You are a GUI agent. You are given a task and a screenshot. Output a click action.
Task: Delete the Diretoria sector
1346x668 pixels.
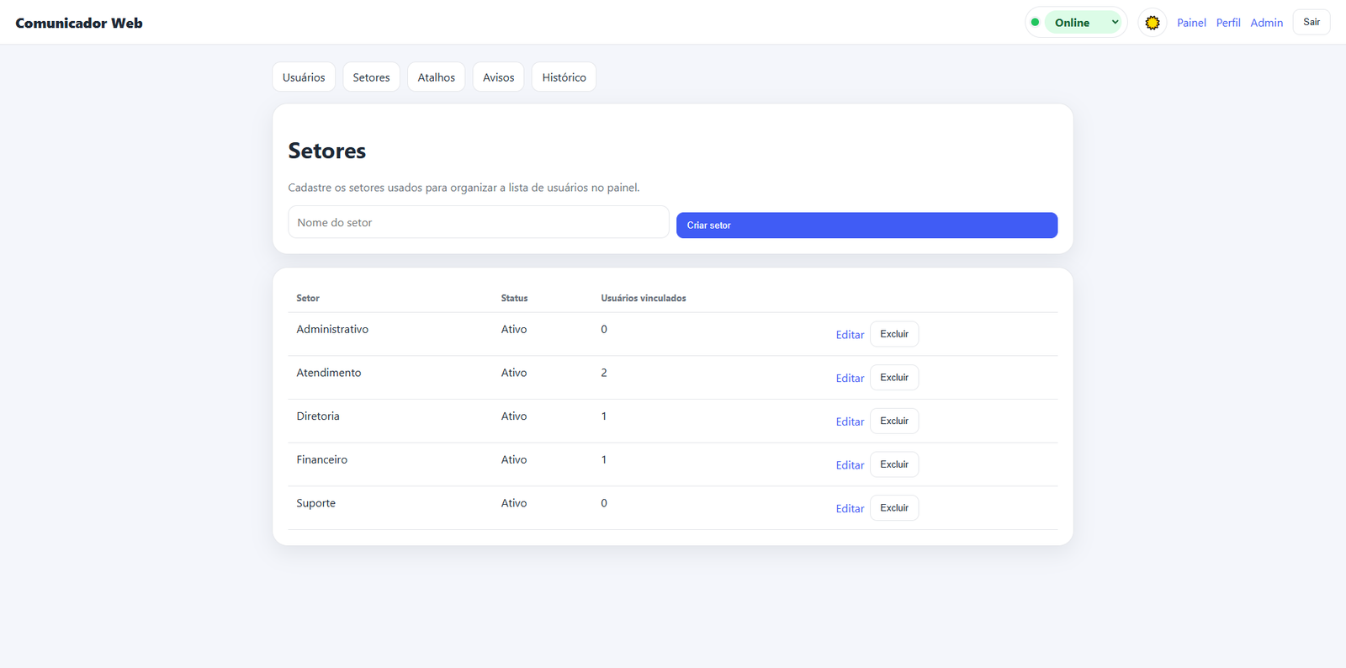coord(894,421)
